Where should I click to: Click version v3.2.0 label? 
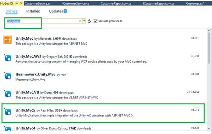pyautogui.click(x=195, y=56)
